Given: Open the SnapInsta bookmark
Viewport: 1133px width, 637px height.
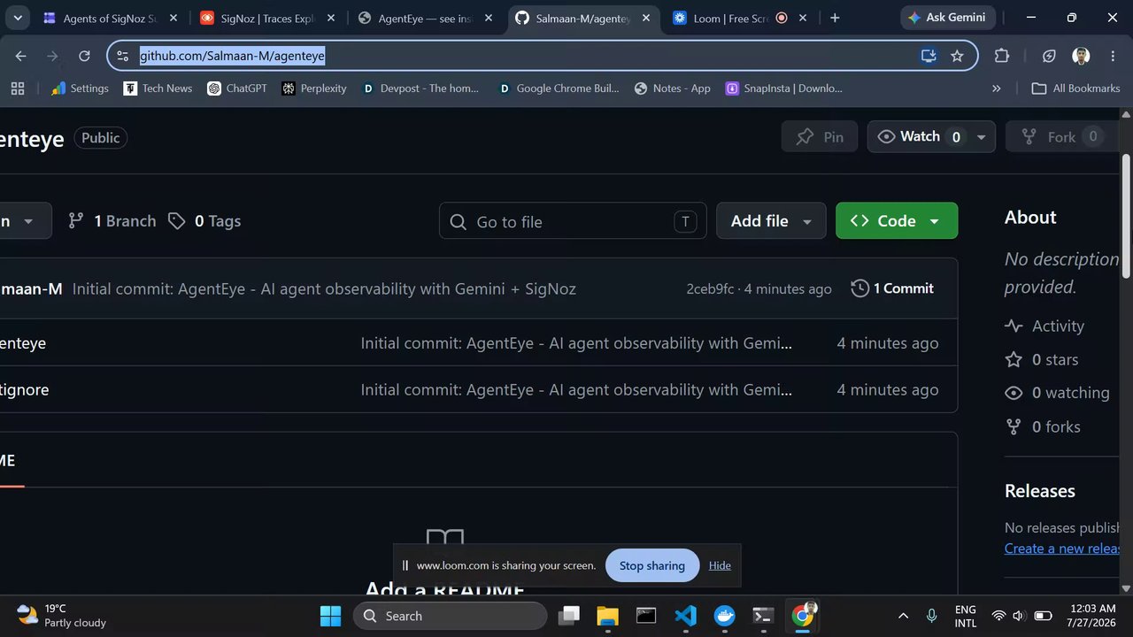Looking at the screenshot, I should coord(783,88).
